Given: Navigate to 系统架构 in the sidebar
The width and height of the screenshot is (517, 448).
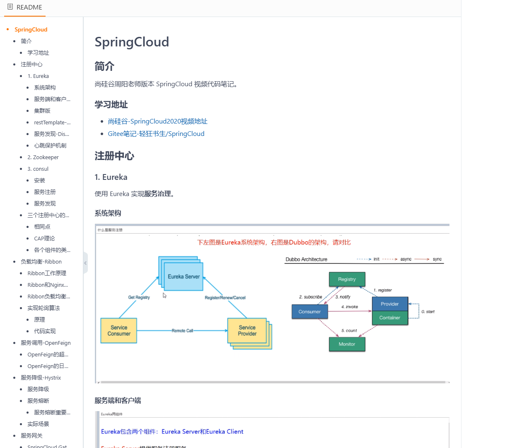Looking at the screenshot, I should pos(45,87).
